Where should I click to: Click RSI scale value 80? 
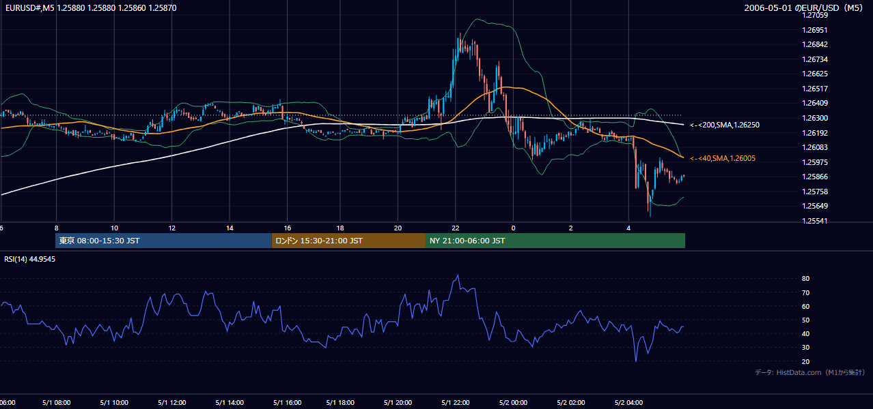pos(805,279)
